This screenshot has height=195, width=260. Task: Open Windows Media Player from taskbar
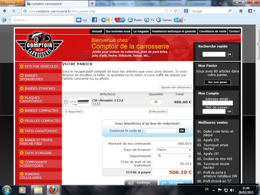pos(22,190)
